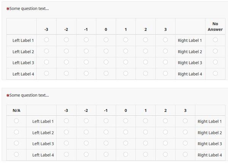
Task: Select -3 for Left Label 1 in top table
Action: point(46,40)
